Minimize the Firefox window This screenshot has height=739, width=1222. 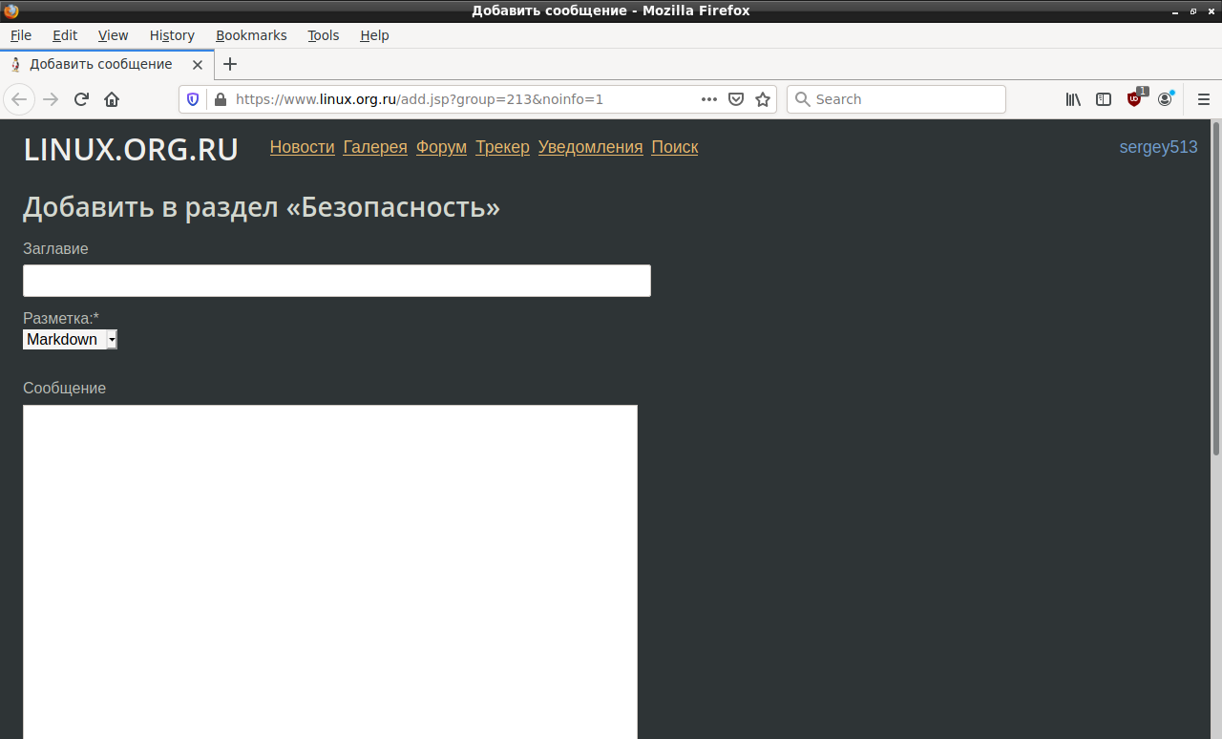pos(1175,11)
